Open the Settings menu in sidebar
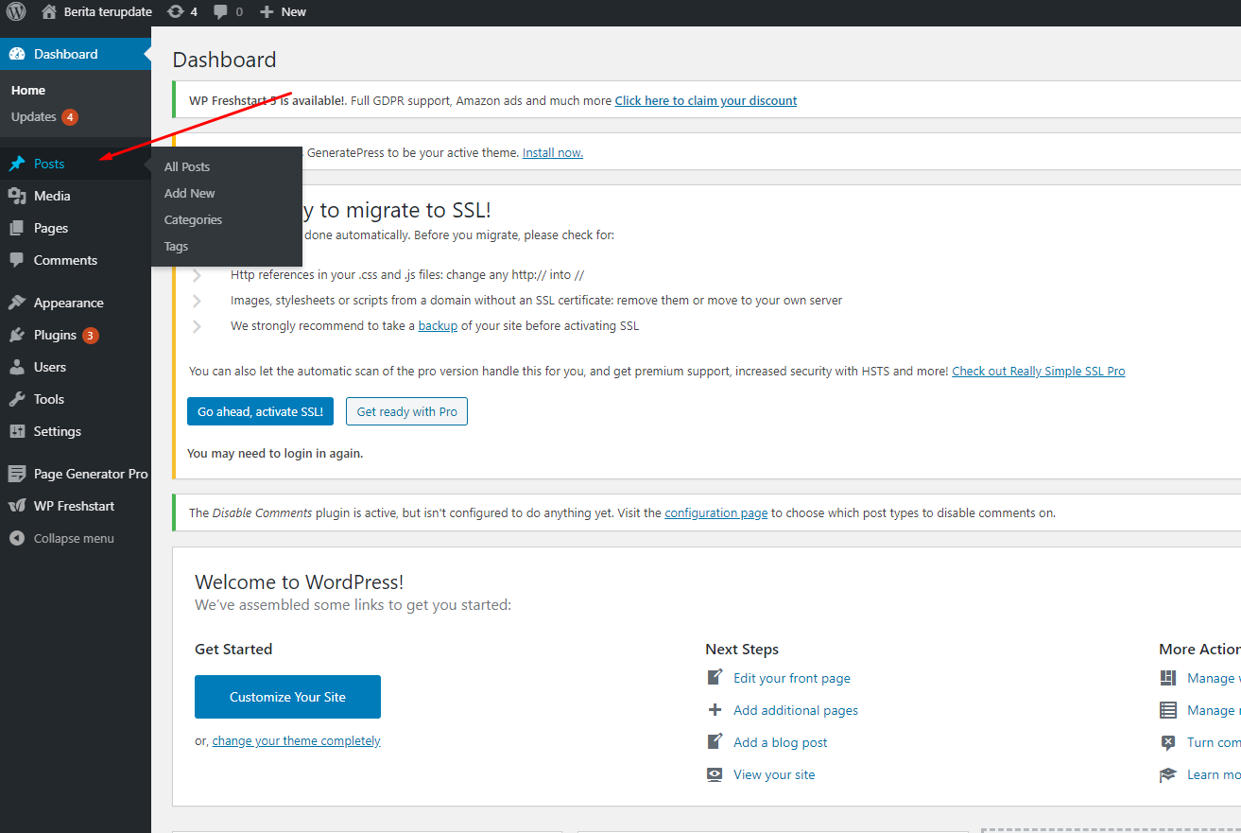1241x833 pixels. (57, 431)
